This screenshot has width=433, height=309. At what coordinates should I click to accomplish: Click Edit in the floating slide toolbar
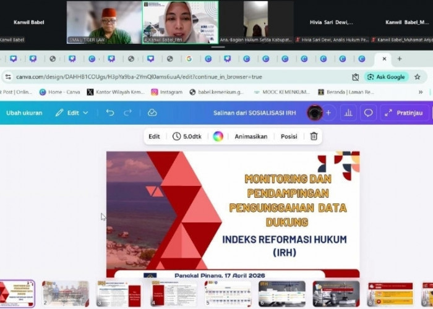(x=154, y=137)
